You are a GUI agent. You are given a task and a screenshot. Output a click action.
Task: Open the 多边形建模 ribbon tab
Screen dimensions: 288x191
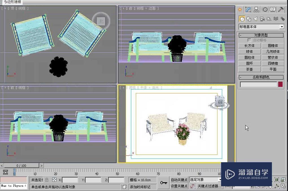12,2
